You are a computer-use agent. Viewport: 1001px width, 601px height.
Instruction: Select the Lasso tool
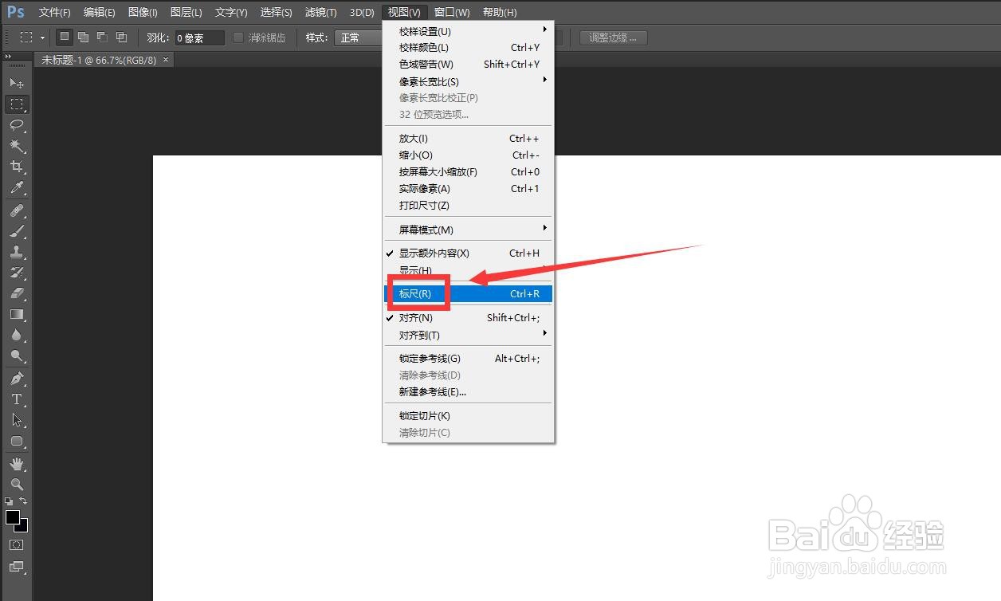(x=18, y=125)
